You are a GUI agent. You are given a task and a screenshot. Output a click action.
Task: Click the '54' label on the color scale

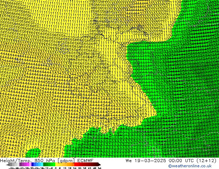pos(99,168)
